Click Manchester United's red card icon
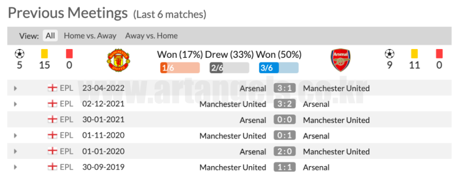The height and width of the screenshot is (183, 456). 69,54
